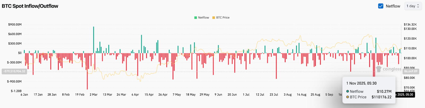Click the tallest green bar near 2 Mar
This screenshot has height=108, width=425.
click(x=93, y=40)
